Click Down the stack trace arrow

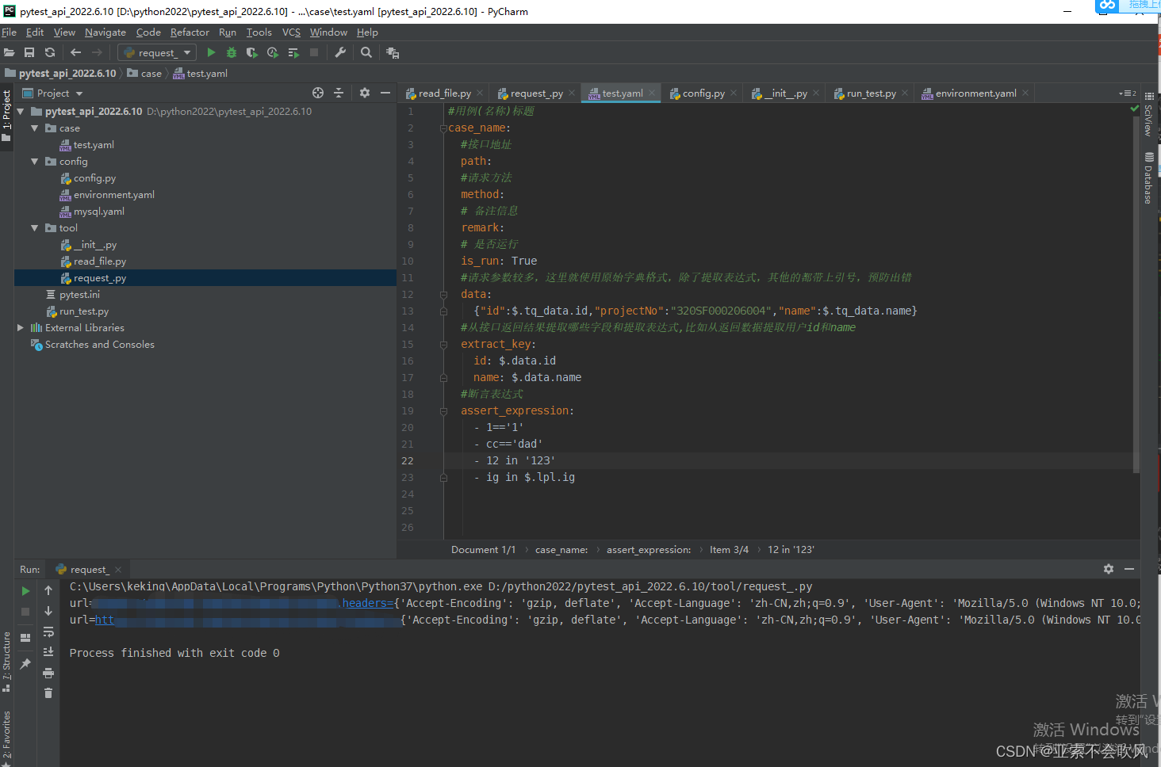pos(48,611)
